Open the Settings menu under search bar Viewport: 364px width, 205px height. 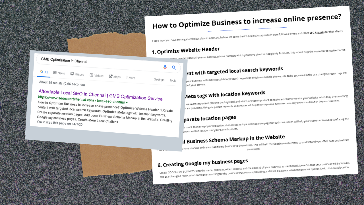coord(159,80)
